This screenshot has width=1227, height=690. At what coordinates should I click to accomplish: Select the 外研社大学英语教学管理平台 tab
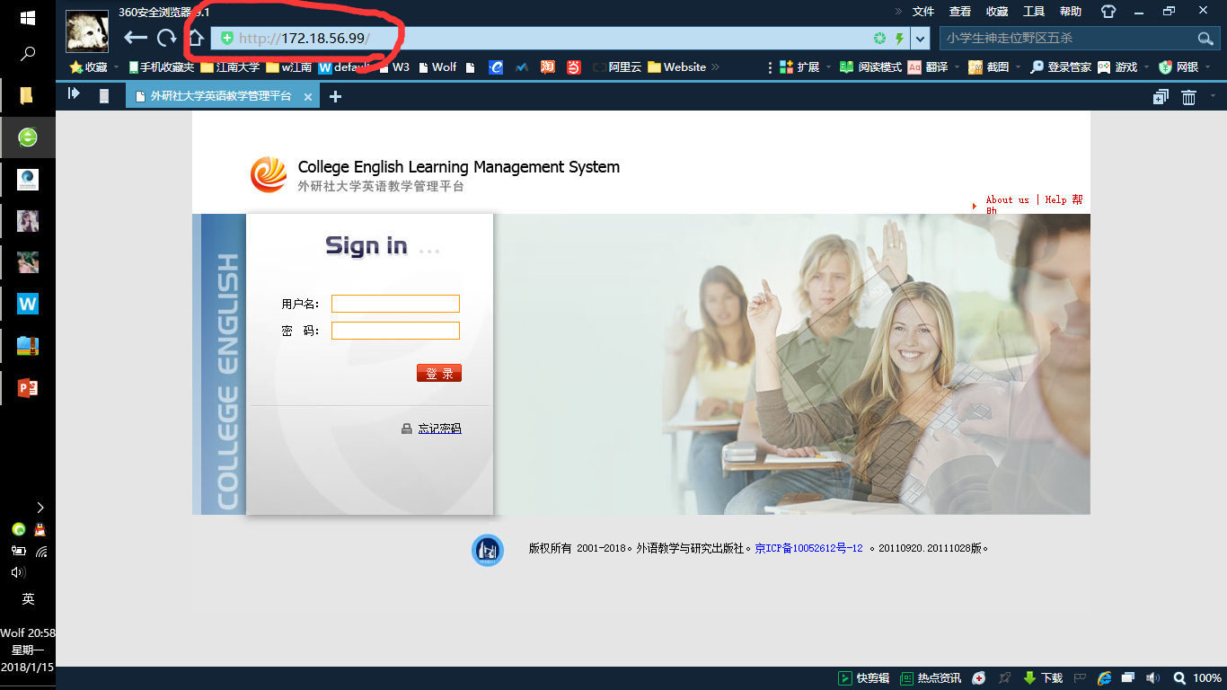tap(220, 96)
